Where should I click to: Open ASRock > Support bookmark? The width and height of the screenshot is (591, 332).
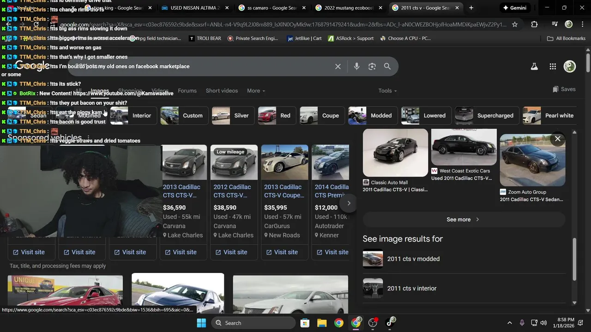[351, 38]
